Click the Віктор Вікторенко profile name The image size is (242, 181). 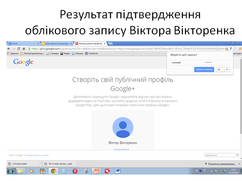[123, 143]
